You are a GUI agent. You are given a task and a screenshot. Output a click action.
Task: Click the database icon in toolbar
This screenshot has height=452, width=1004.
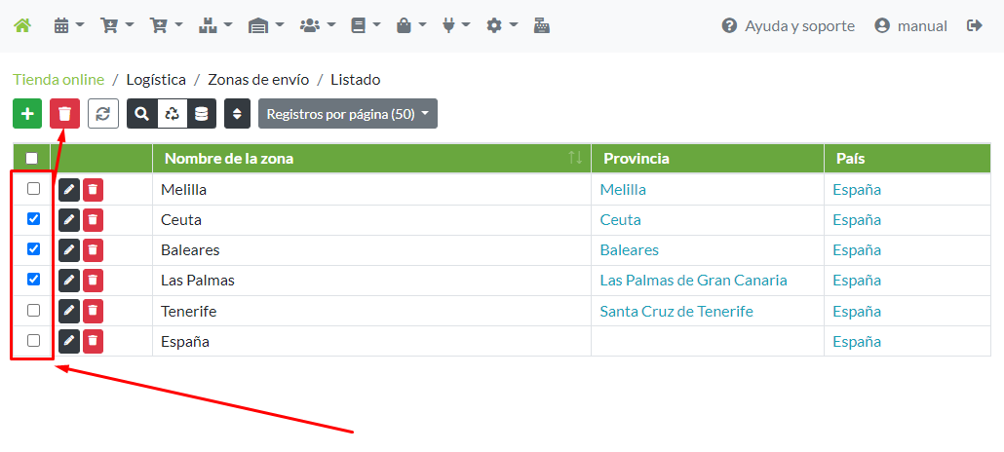[201, 114]
